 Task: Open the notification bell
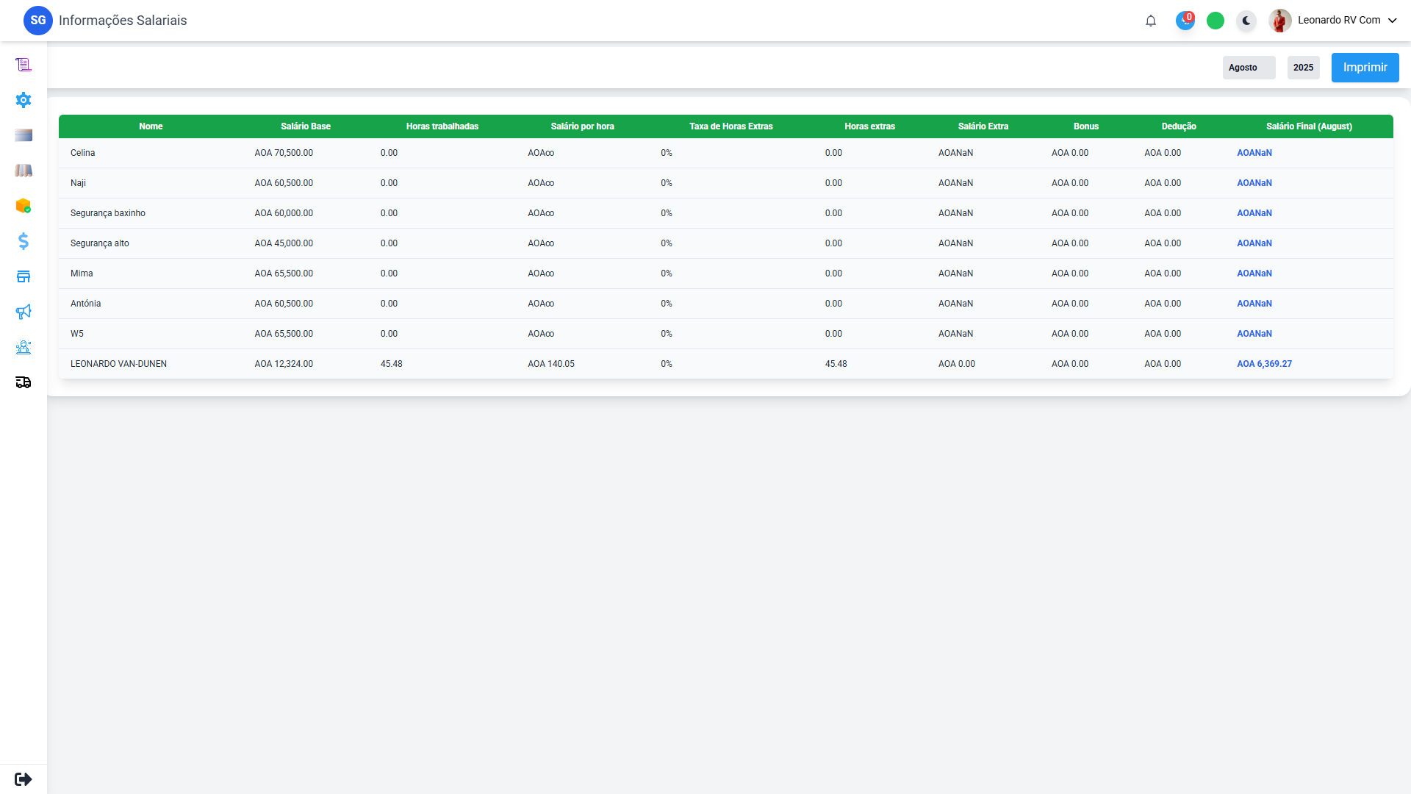[1151, 21]
